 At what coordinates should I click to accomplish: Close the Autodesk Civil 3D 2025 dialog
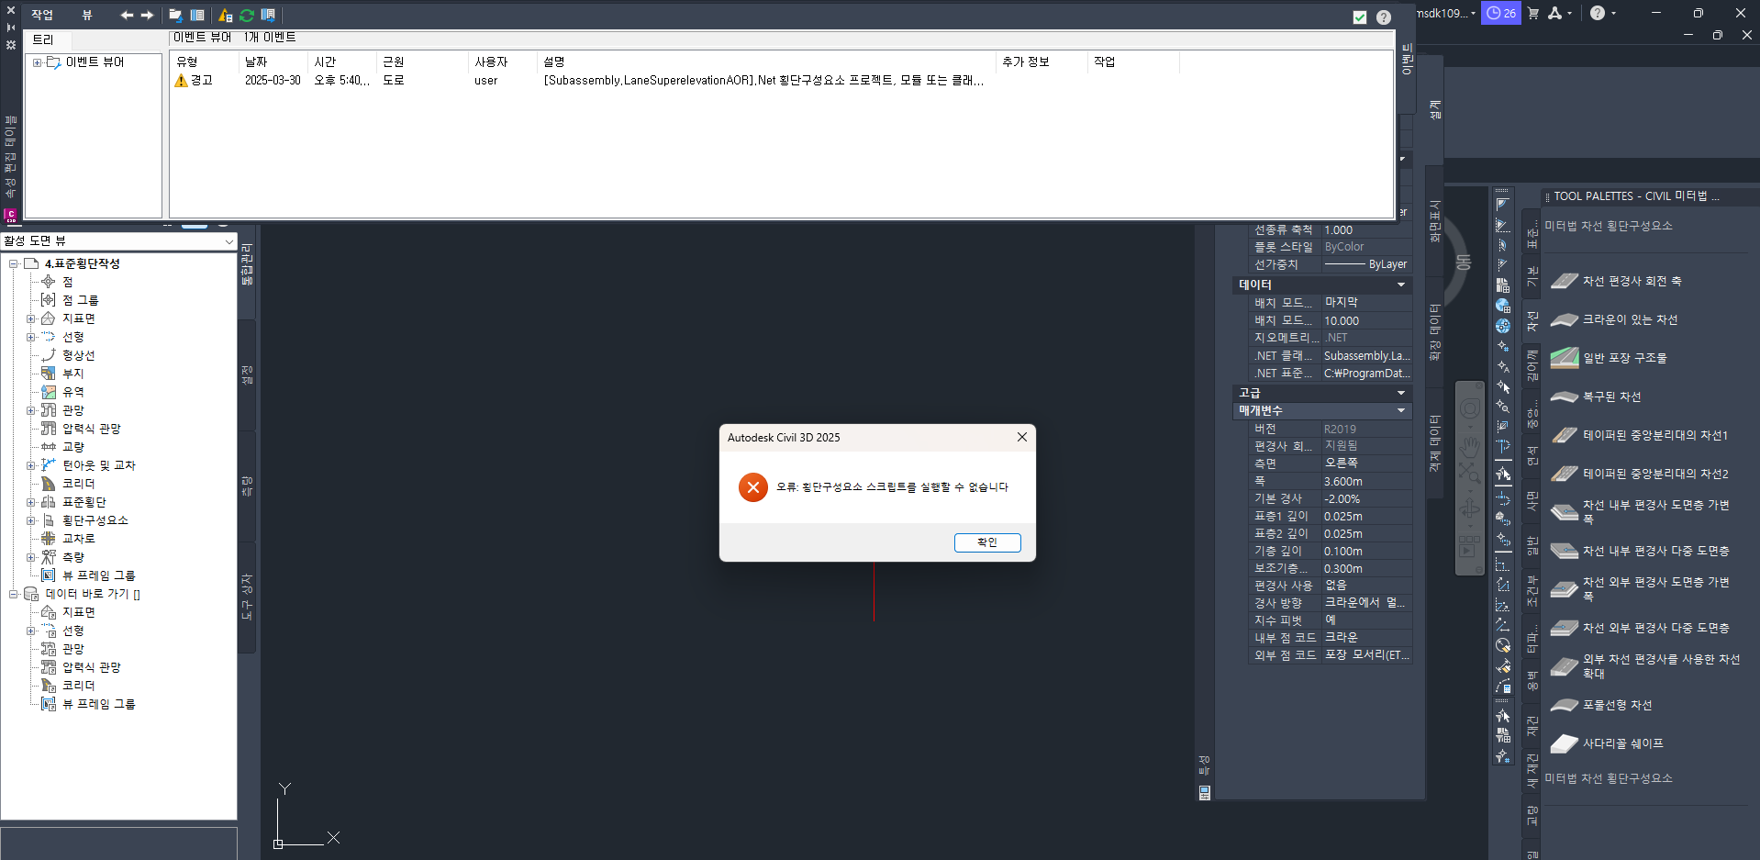(1022, 438)
